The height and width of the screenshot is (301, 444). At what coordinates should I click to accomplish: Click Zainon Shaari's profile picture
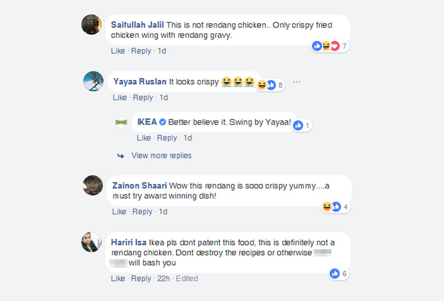(x=92, y=185)
